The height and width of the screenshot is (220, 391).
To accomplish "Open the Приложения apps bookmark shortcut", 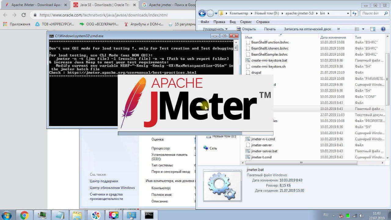I will point(16,24).
